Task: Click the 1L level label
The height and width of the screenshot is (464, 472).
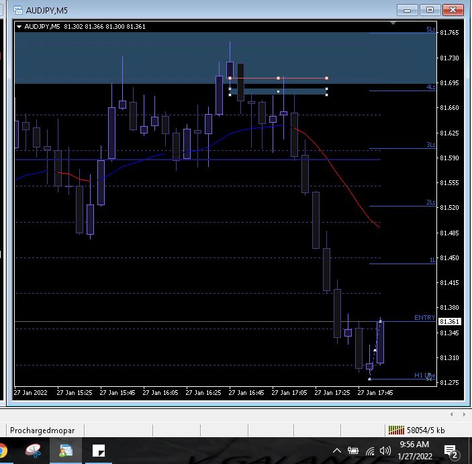Action: 432,259
